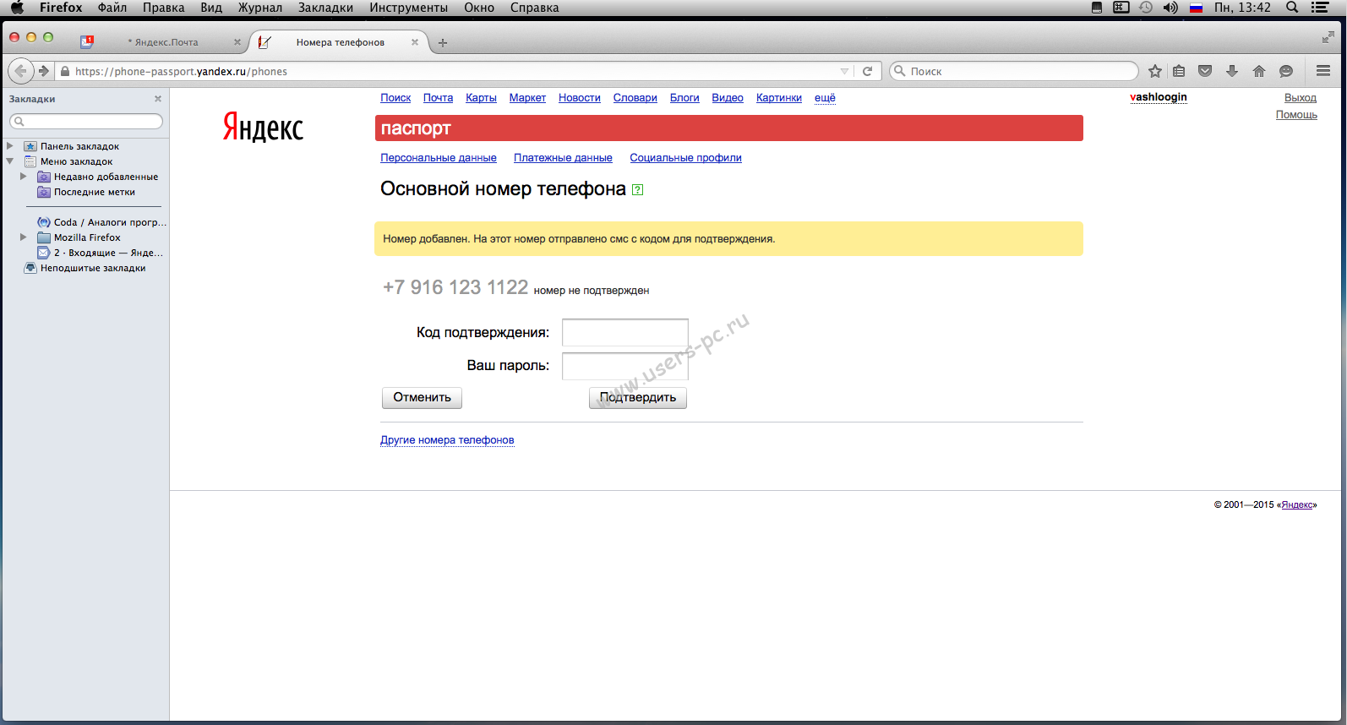Click the volume icon in menu bar
The image size is (1347, 725).
pos(1170,8)
